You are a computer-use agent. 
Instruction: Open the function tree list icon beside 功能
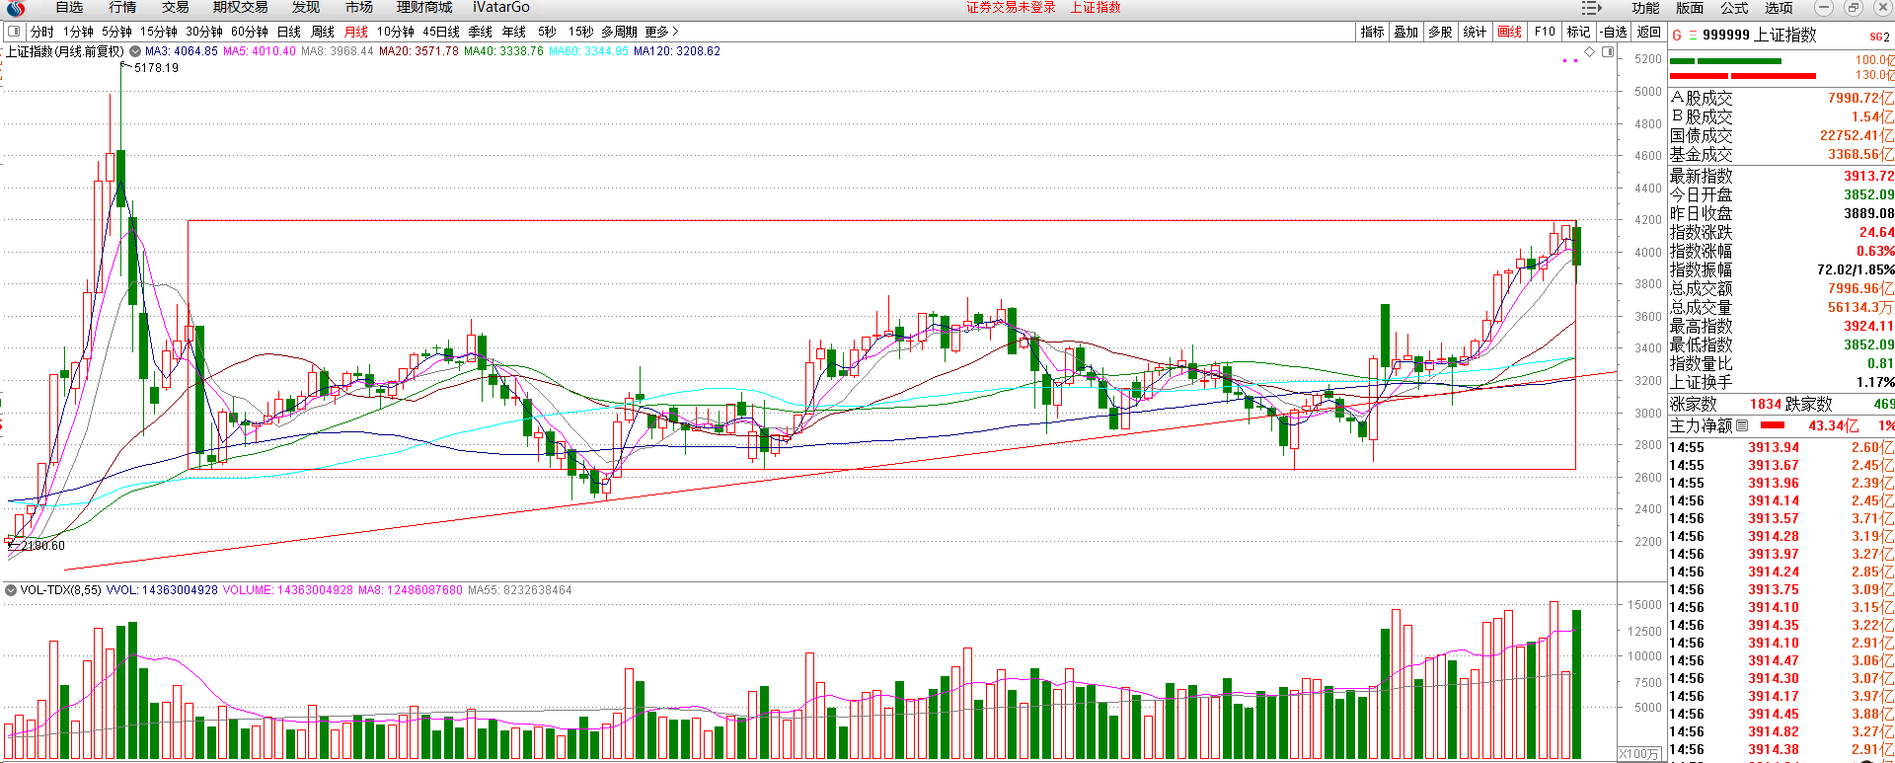1591,8
